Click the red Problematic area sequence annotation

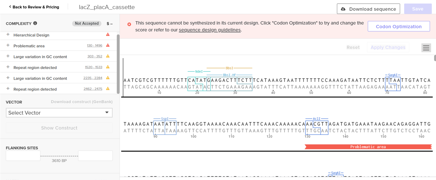368,147
